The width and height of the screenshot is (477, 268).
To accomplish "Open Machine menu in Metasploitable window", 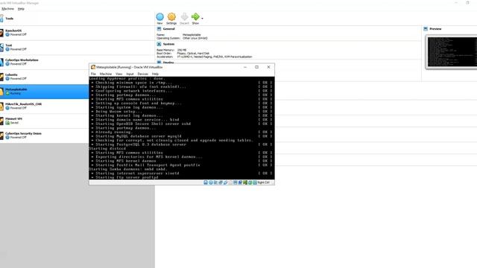I will 106,74.
